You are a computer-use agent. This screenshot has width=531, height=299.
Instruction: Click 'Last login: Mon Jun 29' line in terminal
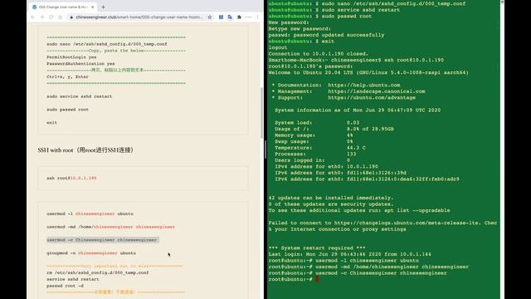point(350,254)
